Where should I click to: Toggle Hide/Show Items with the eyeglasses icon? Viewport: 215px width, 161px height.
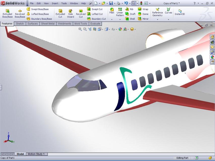tap(113, 29)
